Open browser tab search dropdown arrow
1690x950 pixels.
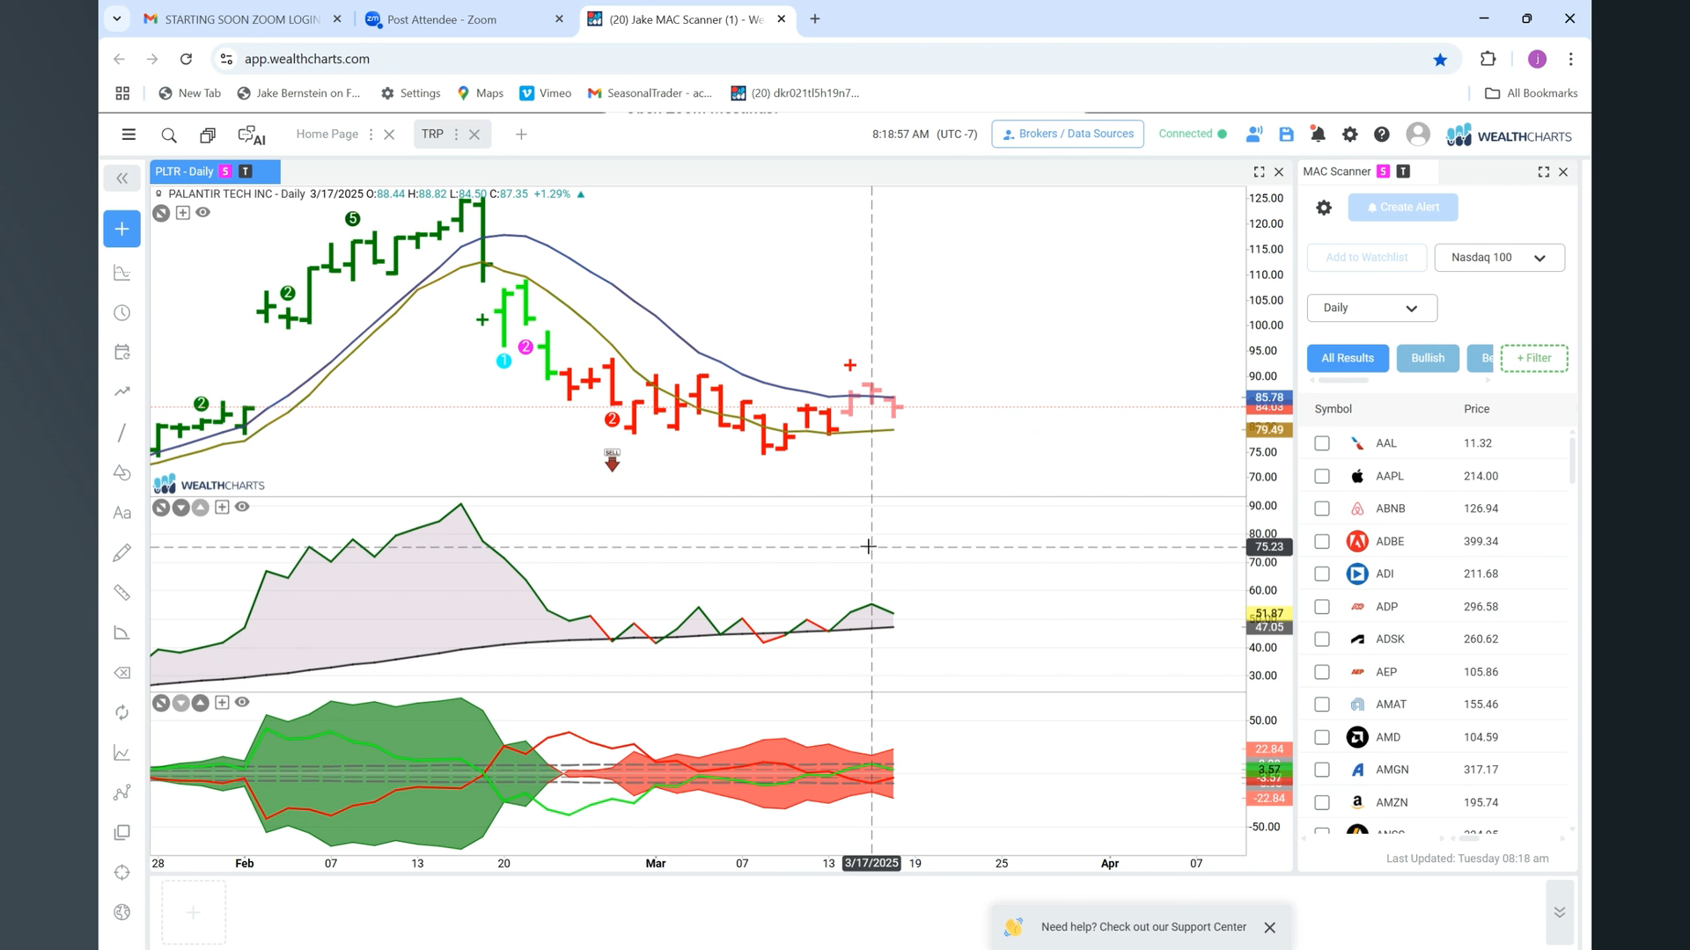tap(116, 18)
